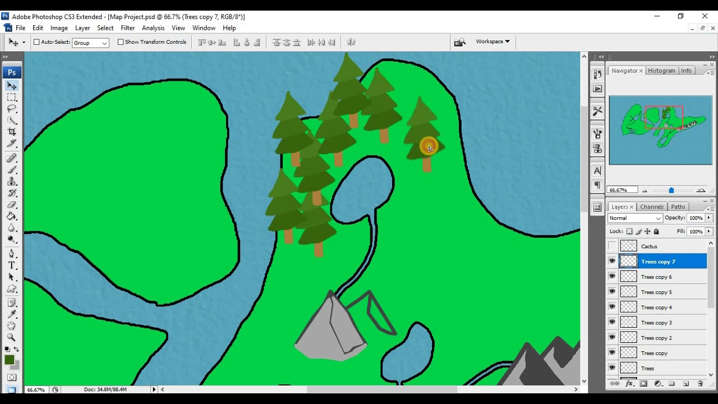Click the Add layer mask icon
The width and height of the screenshot is (718, 404).
pyautogui.click(x=643, y=383)
